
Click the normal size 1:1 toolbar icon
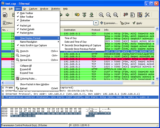pos(116,15)
